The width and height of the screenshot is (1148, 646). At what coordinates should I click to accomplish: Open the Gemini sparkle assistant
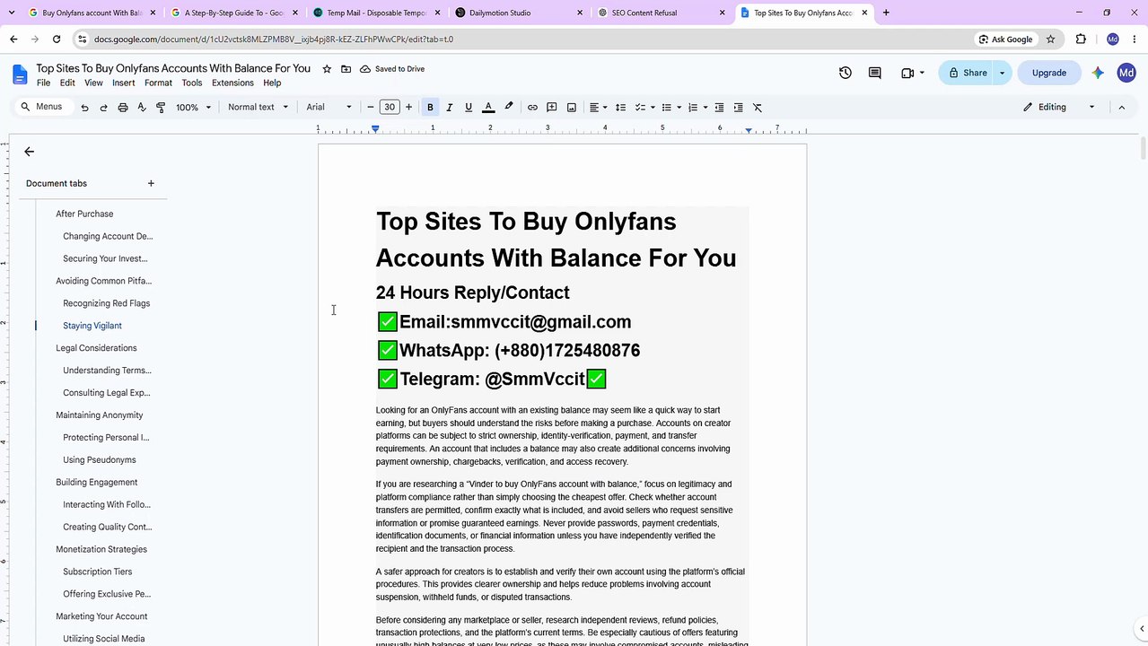tap(1098, 73)
